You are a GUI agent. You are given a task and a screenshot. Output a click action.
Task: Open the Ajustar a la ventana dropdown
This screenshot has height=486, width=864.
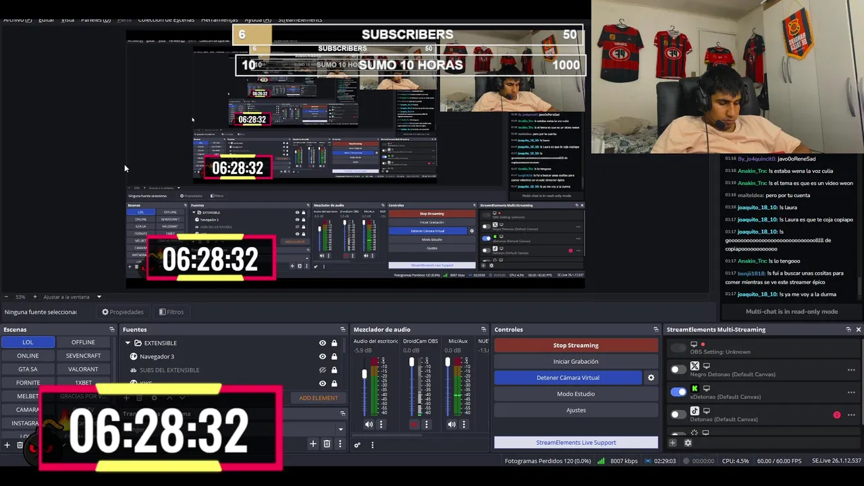[99, 297]
